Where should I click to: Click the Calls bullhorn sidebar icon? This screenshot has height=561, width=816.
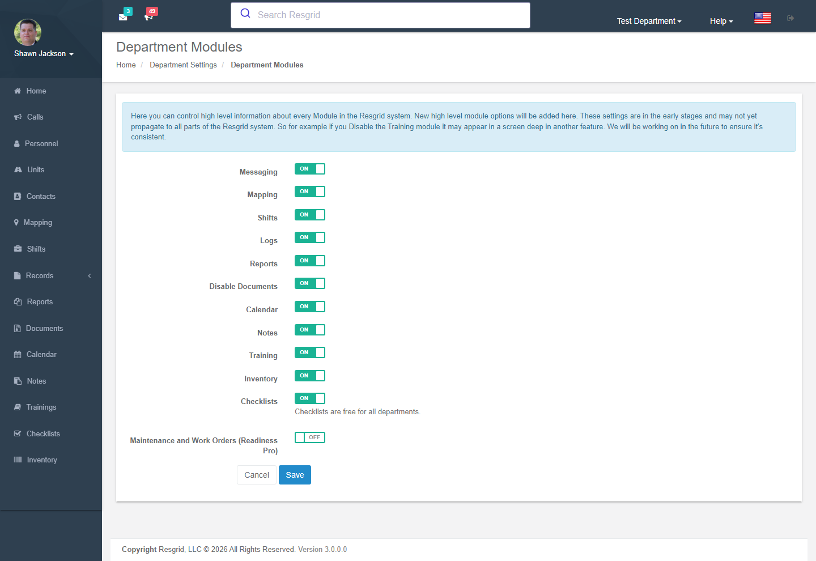18,117
